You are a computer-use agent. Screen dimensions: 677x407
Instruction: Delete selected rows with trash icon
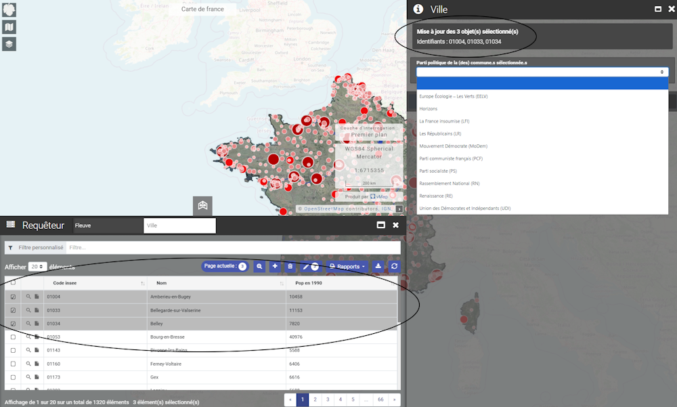point(290,267)
